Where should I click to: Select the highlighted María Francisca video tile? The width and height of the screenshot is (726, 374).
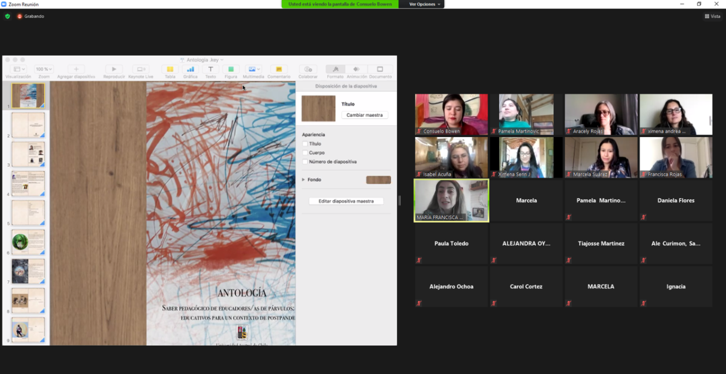[451, 201]
